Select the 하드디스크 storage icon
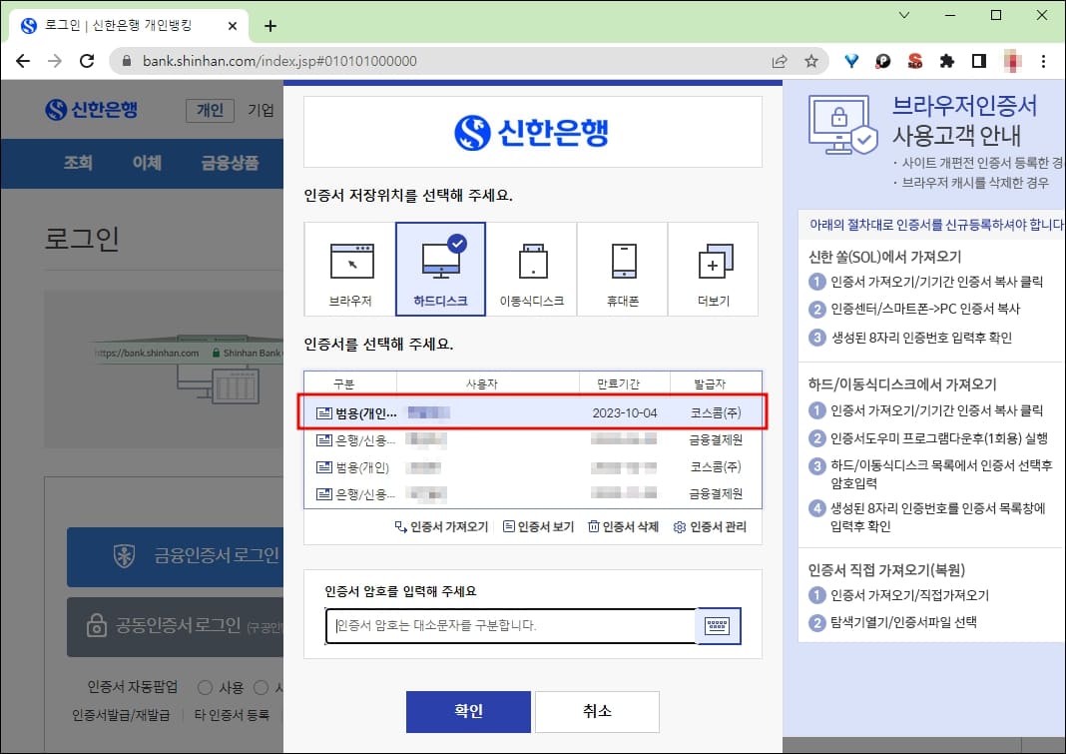The image size is (1066, 754). [x=441, y=268]
